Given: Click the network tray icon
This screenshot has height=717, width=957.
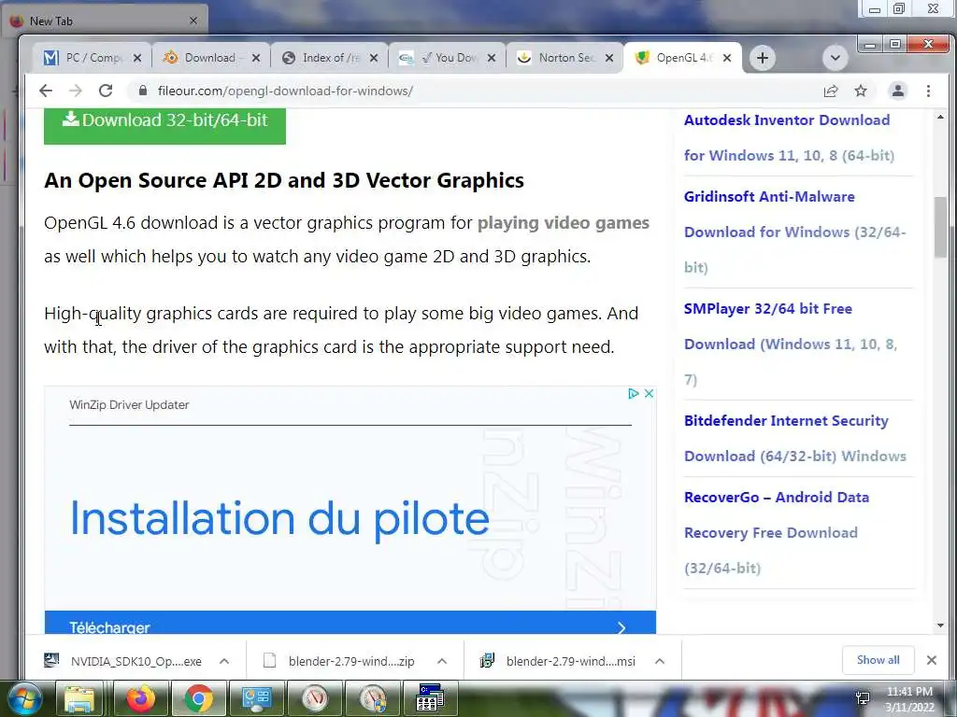Looking at the screenshot, I should tap(863, 698).
